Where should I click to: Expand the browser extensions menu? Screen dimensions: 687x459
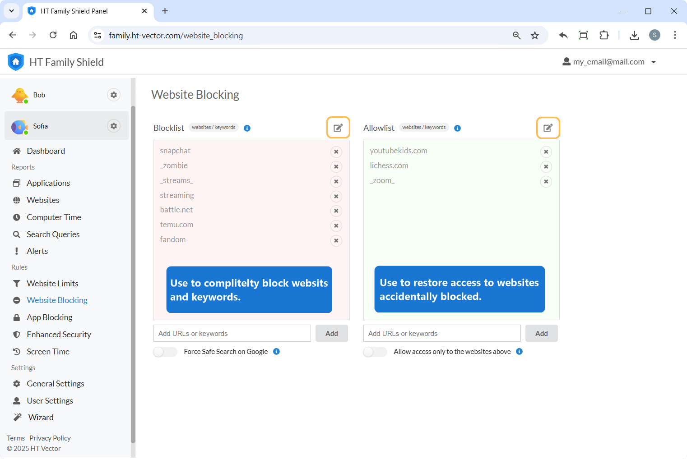[604, 35]
